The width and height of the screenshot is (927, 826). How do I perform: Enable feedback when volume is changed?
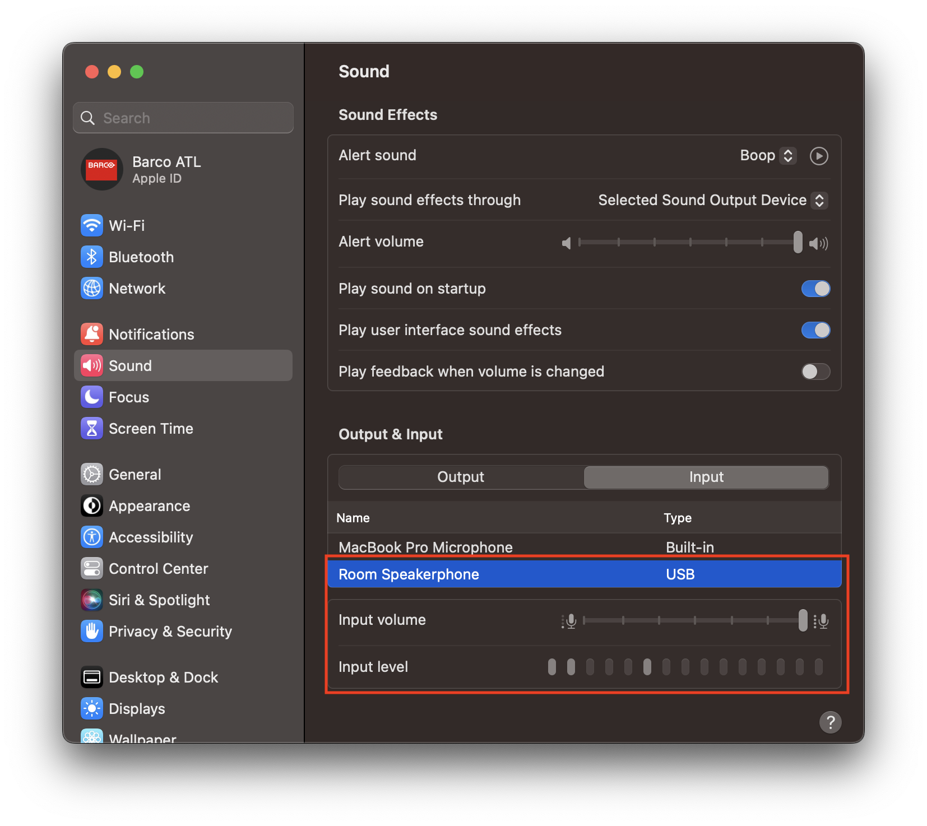point(815,372)
